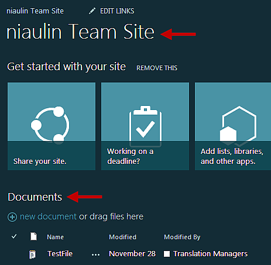Open the Modified column header menu
271x265 pixels.
coord(122,237)
